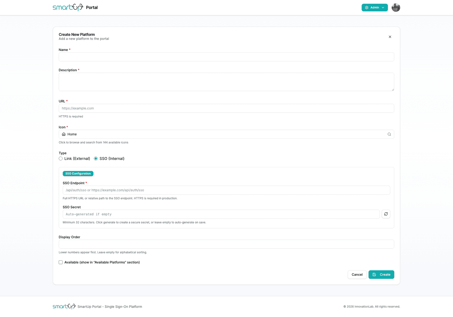Click the SSO Configuration badge
453x317 pixels.
click(78, 174)
